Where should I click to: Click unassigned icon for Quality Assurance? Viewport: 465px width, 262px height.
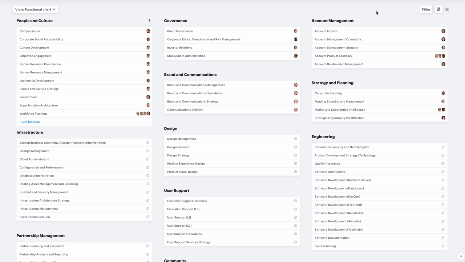click(x=443, y=164)
